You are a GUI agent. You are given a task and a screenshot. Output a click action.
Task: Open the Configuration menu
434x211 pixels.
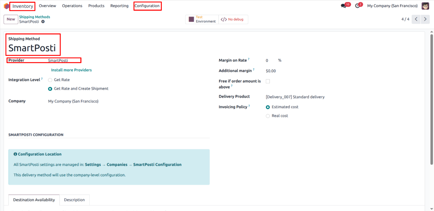(x=147, y=6)
